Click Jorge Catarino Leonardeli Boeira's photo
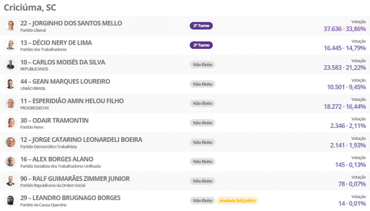 10,142
